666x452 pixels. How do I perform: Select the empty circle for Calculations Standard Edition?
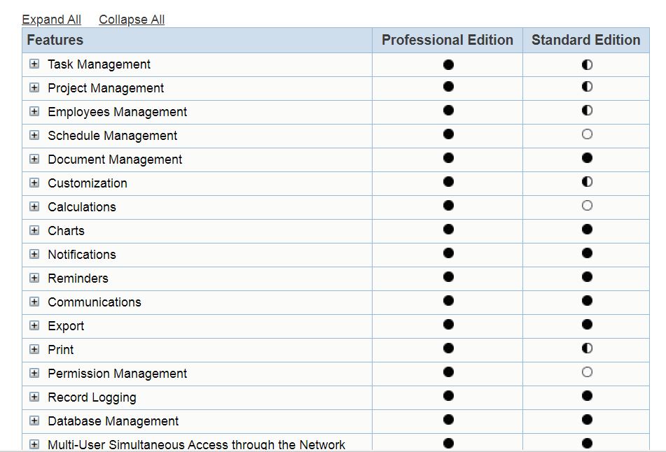pos(585,206)
